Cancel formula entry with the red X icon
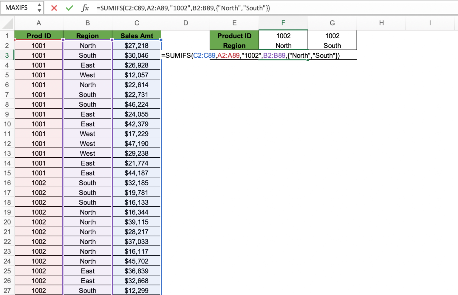The height and width of the screenshot is (295, 458). [x=54, y=8]
